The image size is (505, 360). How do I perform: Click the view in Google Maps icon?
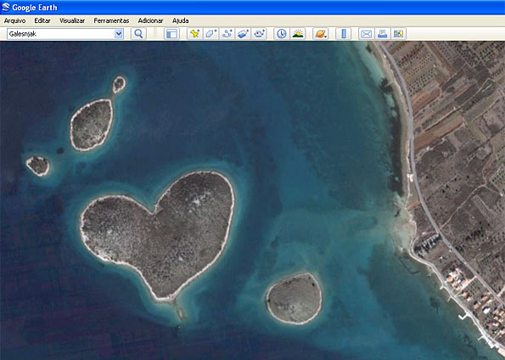click(x=398, y=33)
